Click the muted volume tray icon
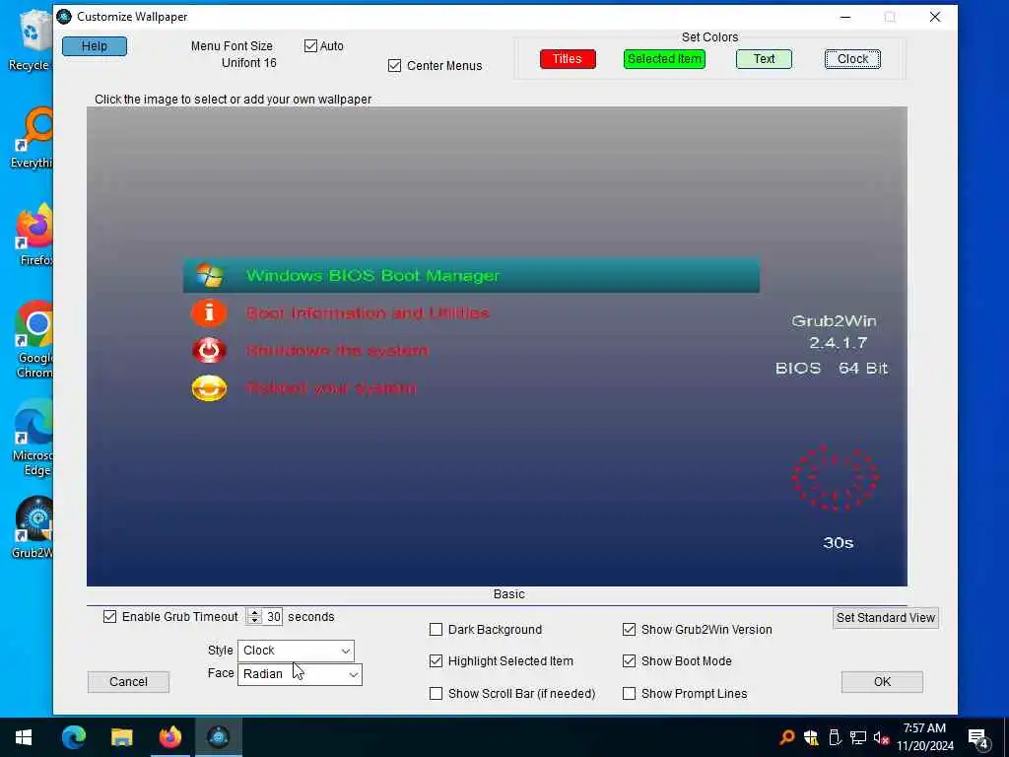 pos(881,737)
